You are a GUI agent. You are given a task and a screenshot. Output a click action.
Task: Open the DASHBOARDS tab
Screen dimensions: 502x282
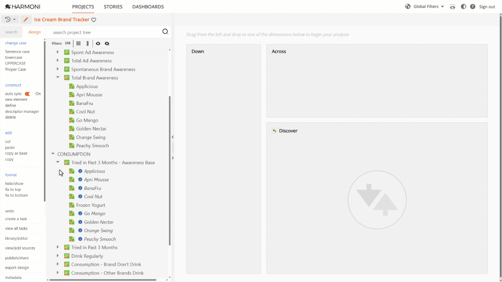148,7
